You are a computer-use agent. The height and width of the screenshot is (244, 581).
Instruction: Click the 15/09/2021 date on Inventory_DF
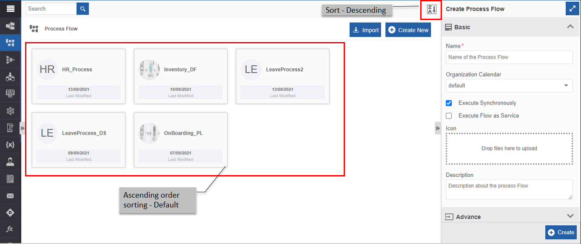click(180, 90)
